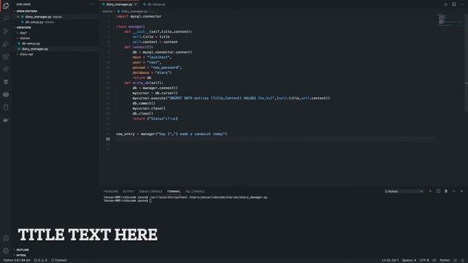The width and height of the screenshot is (468, 263).
Task: Expand the diary-api folder
Action: [26, 54]
